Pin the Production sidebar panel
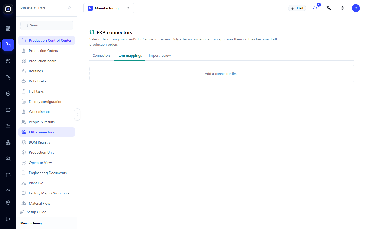The width and height of the screenshot is (366, 229). pyautogui.click(x=69, y=8)
